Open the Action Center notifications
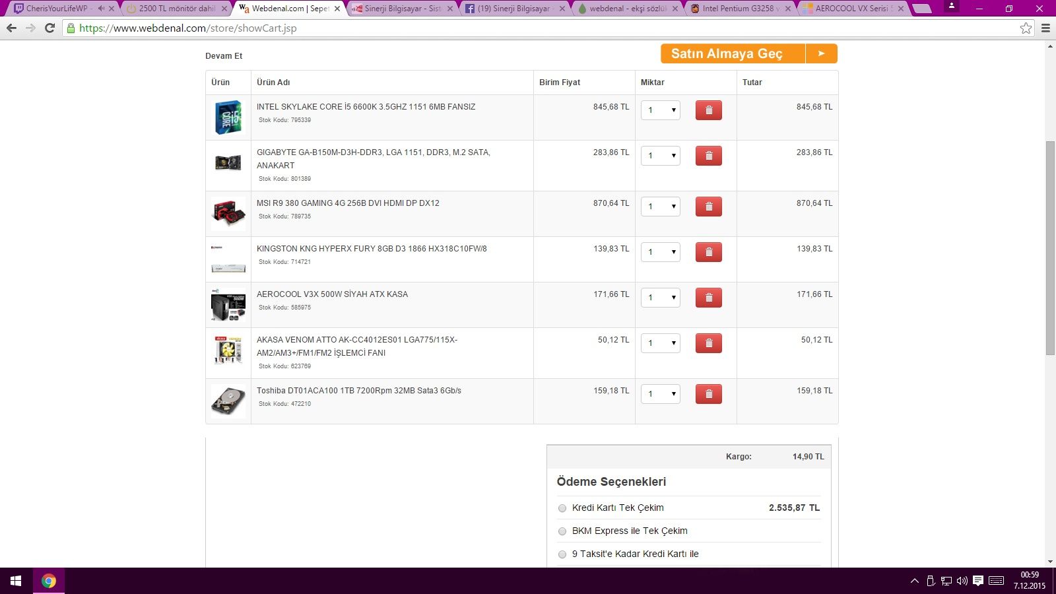 (978, 581)
